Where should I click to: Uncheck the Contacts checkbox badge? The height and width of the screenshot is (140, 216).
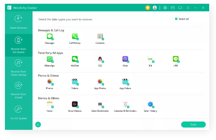tap(103, 39)
